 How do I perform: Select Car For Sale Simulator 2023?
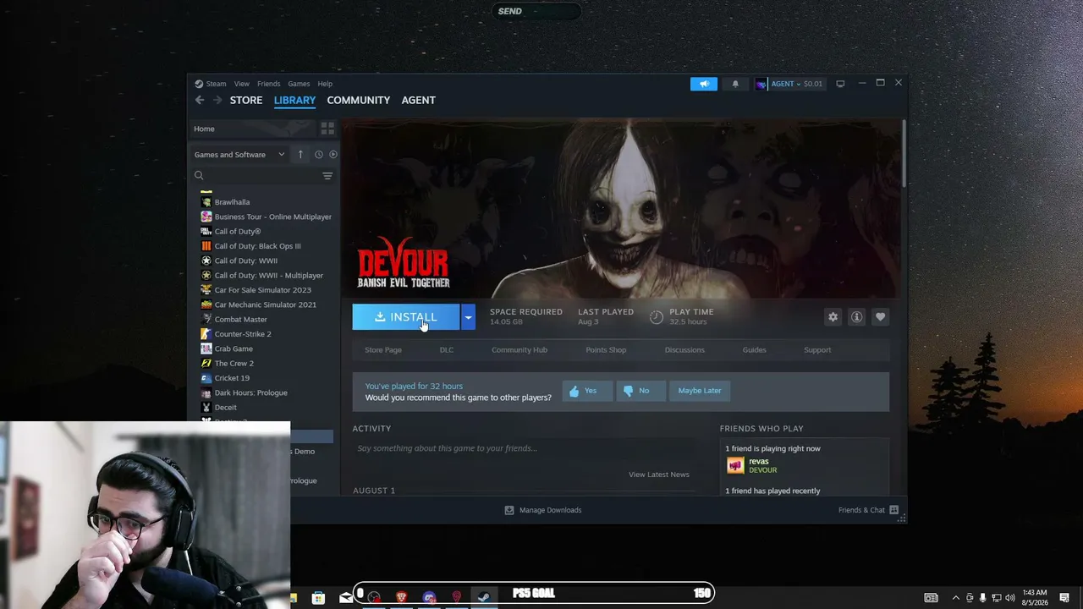(262, 290)
